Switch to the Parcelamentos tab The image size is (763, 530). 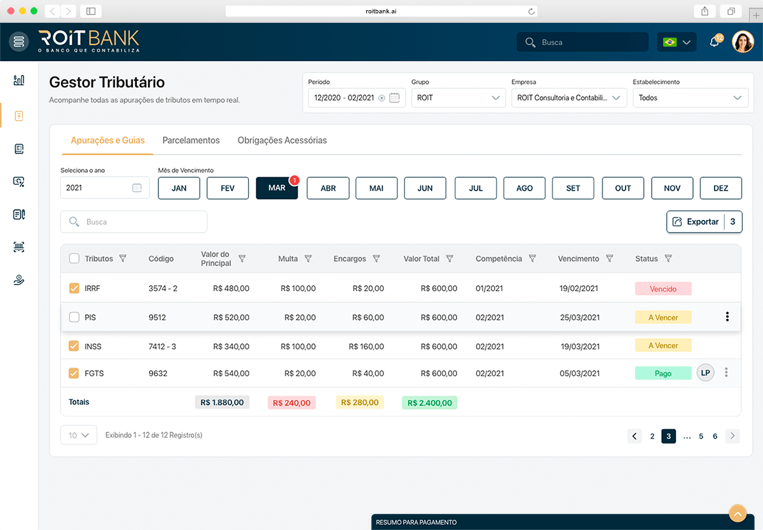[x=191, y=140]
